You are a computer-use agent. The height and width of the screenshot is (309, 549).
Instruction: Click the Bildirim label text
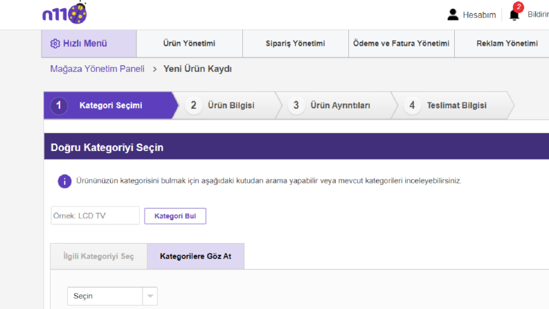click(538, 15)
